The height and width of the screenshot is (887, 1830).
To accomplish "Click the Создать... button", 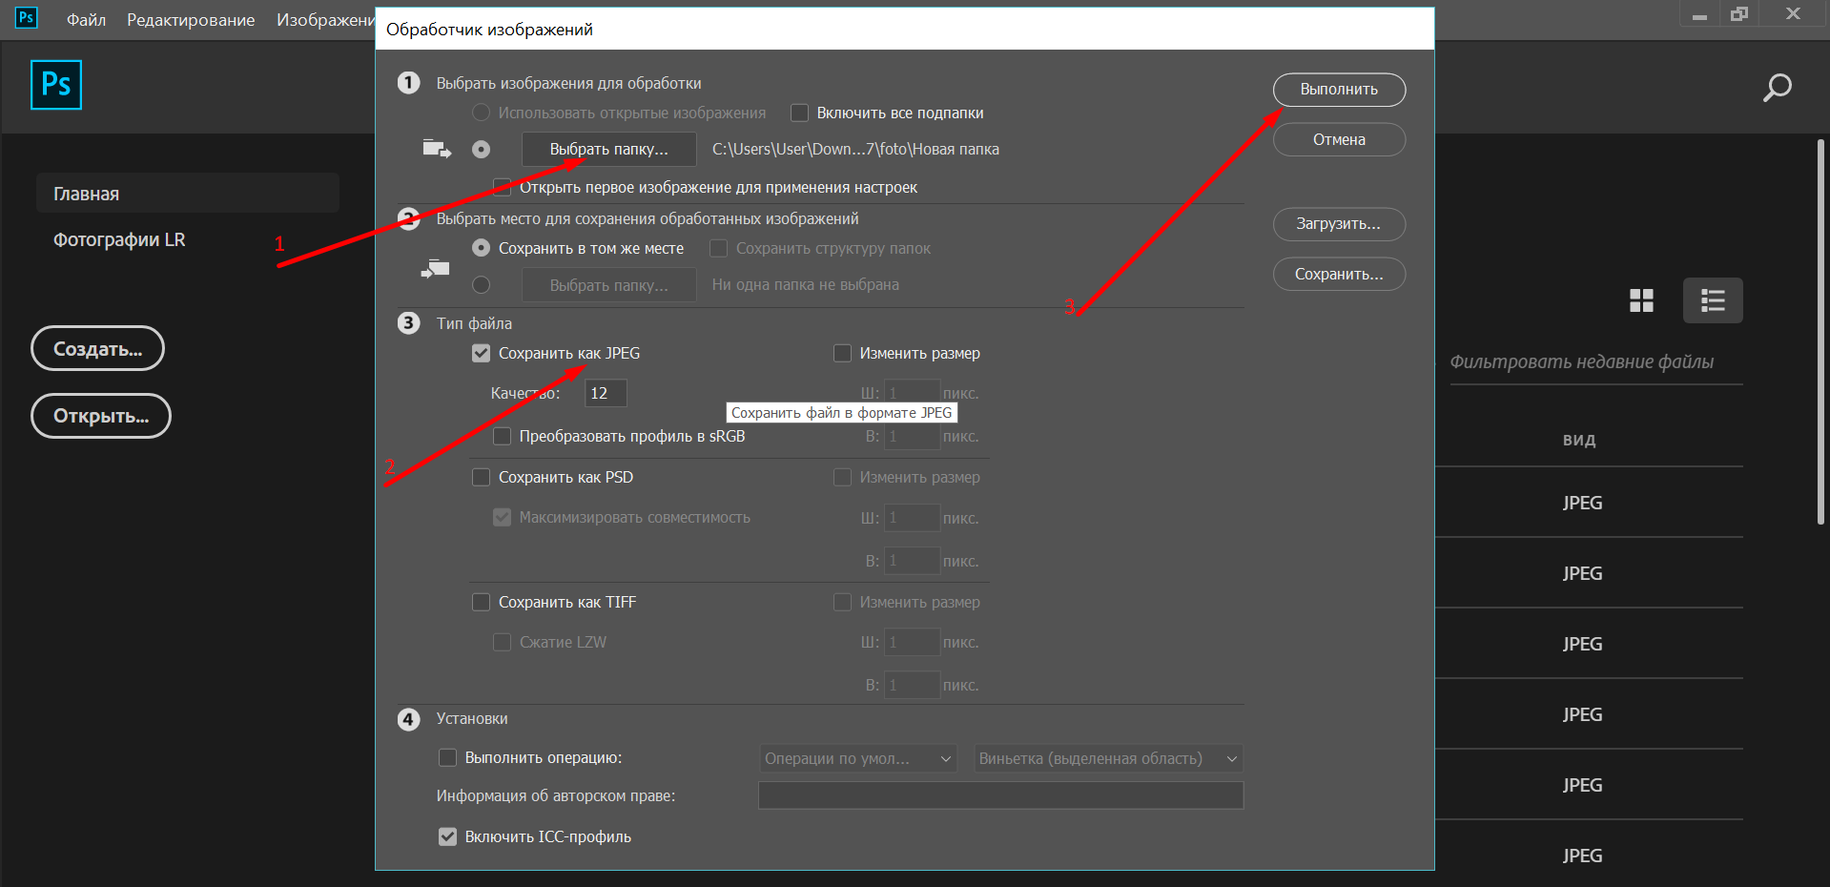I will click(x=97, y=349).
